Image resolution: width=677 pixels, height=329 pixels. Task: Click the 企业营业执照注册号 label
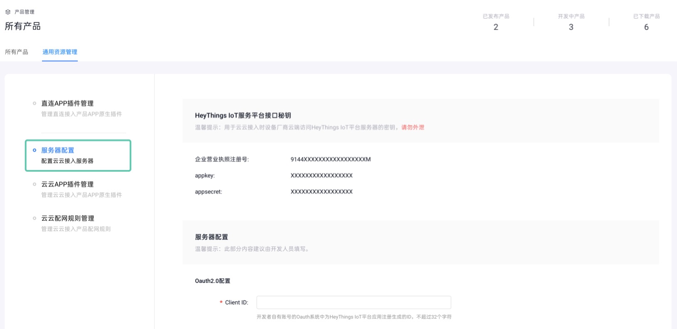222,159
